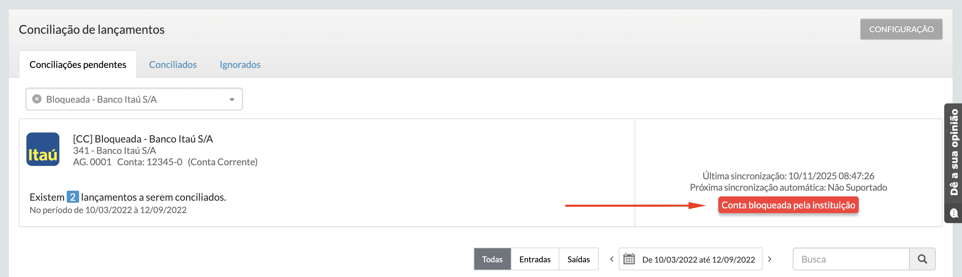962x277 pixels.
Task: Select the Conciliações pendentes tab
Action: coord(78,65)
